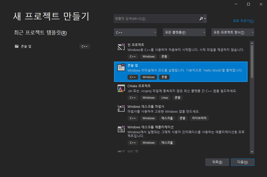267x177 pixels.
Task: Click the recent 콘솔 앱 template icon
Action: click(17, 46)
